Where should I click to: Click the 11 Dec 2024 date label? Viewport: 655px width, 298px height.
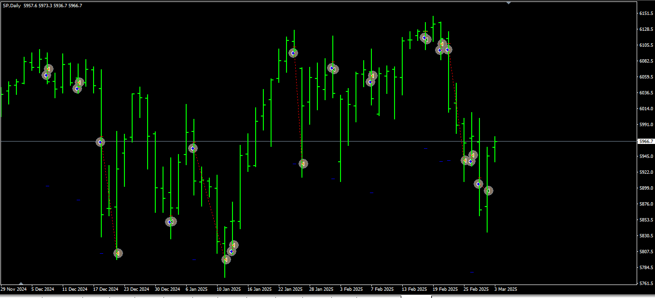pos(75,289)
